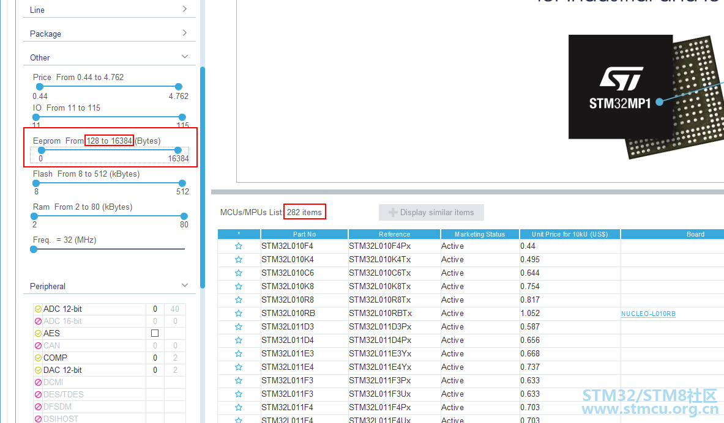The image size is (724, 423).
Task: Click the Freq. slider handle
Action: click(x=34, y=249)
